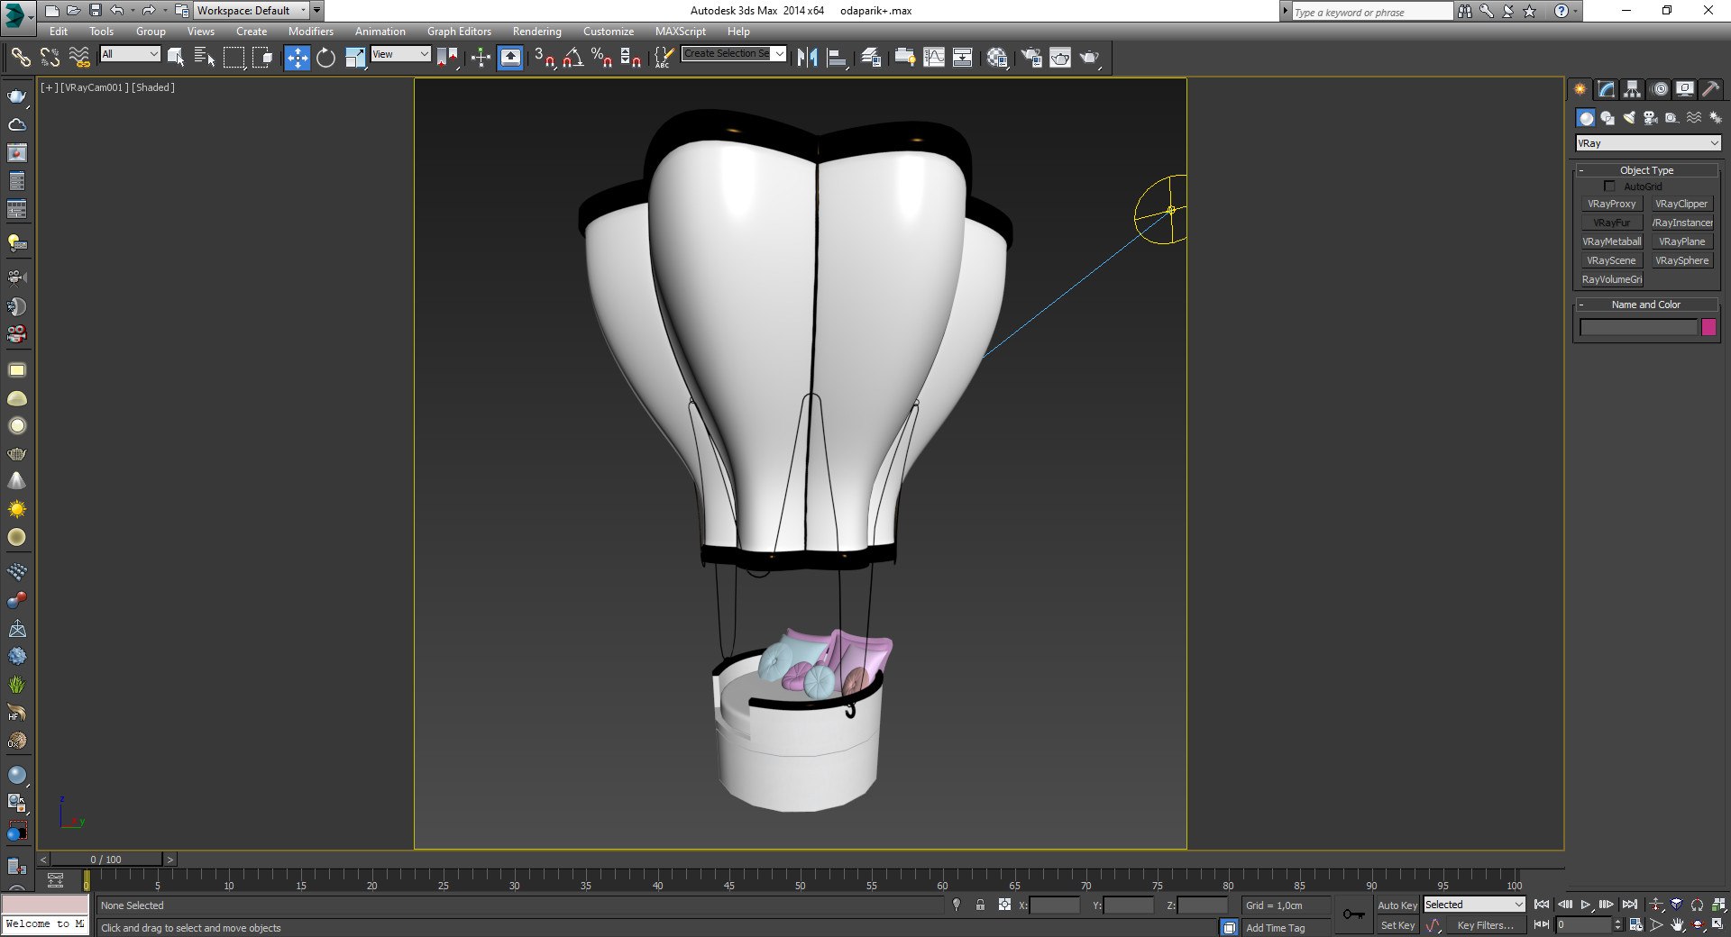Click the Select Object arrow tool
Viewport: 1731px width, 937px height.
(176, 58)
